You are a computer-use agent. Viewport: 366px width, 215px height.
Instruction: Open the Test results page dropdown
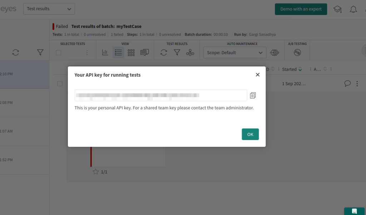pos(49,9)
